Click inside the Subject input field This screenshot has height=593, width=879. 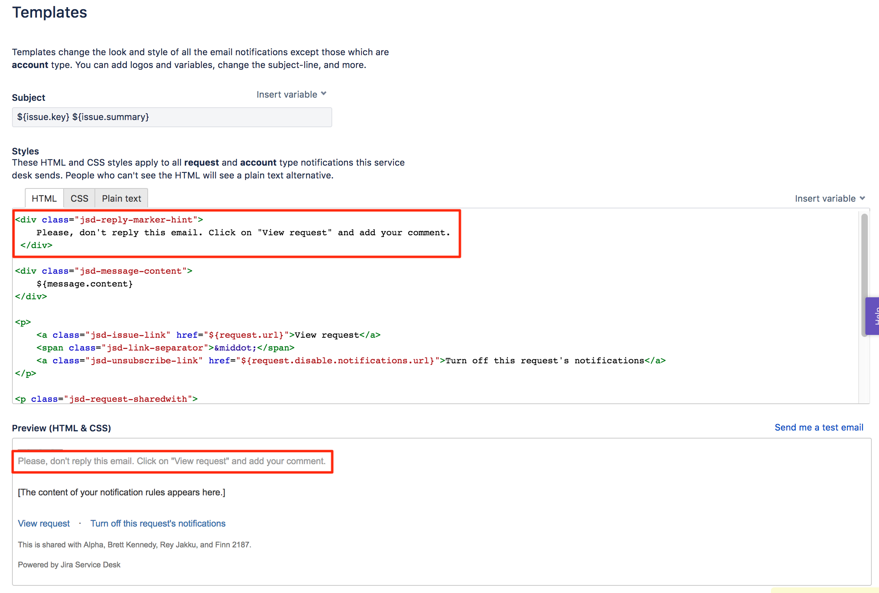click(x=171, y=117)
